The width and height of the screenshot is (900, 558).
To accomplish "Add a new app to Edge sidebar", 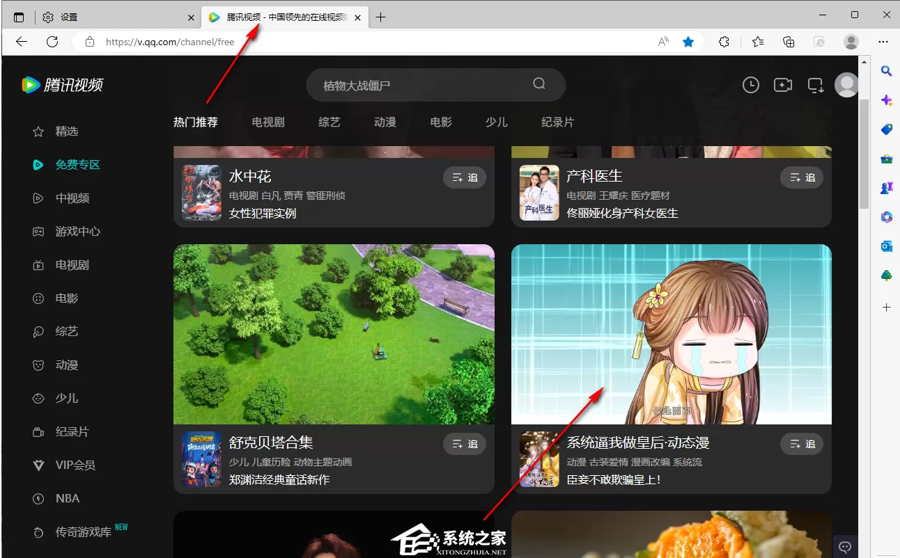I will pos(887,307).
